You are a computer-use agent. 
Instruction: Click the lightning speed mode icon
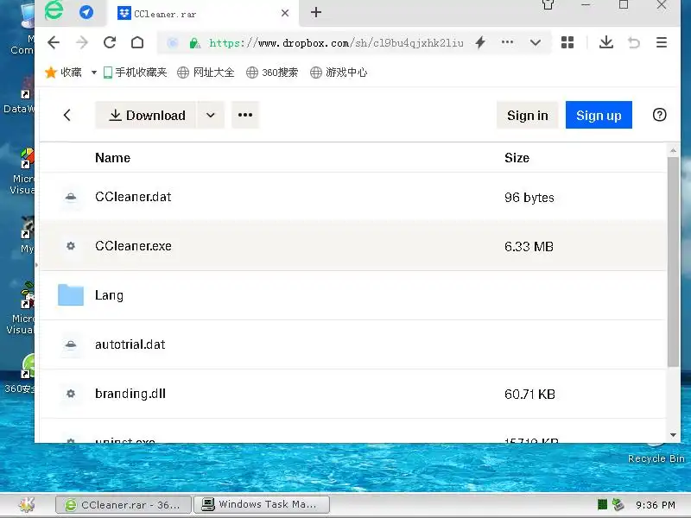pyautogui.click(x=480, y=42)
